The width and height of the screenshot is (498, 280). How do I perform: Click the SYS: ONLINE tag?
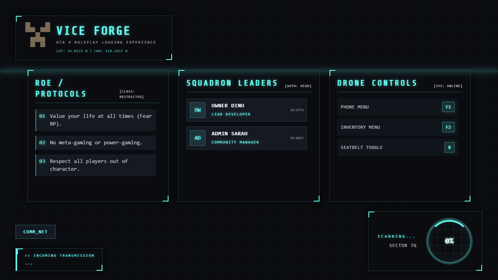coord(448,86)
